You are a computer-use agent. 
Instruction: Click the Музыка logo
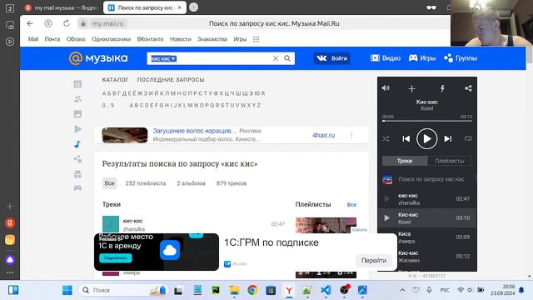98,58
